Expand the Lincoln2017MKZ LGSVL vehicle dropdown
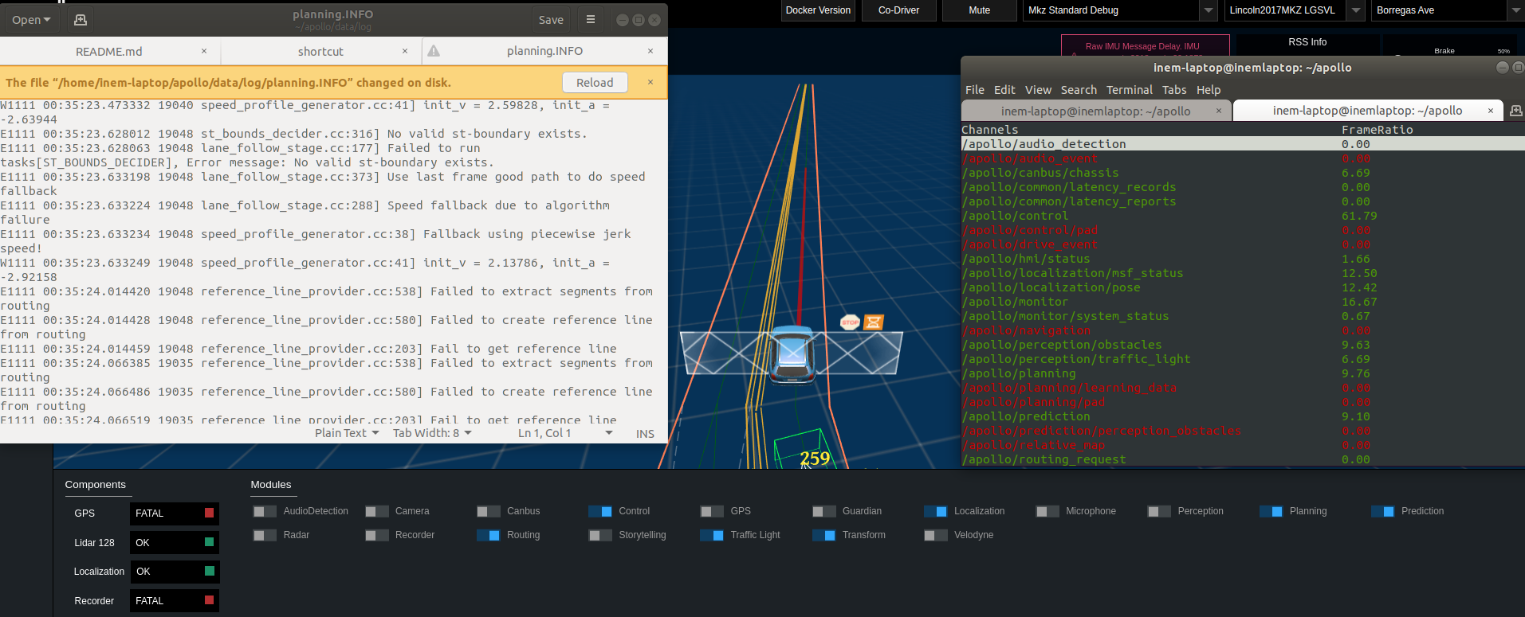The image size is (1525, 617). [1294, 10]
